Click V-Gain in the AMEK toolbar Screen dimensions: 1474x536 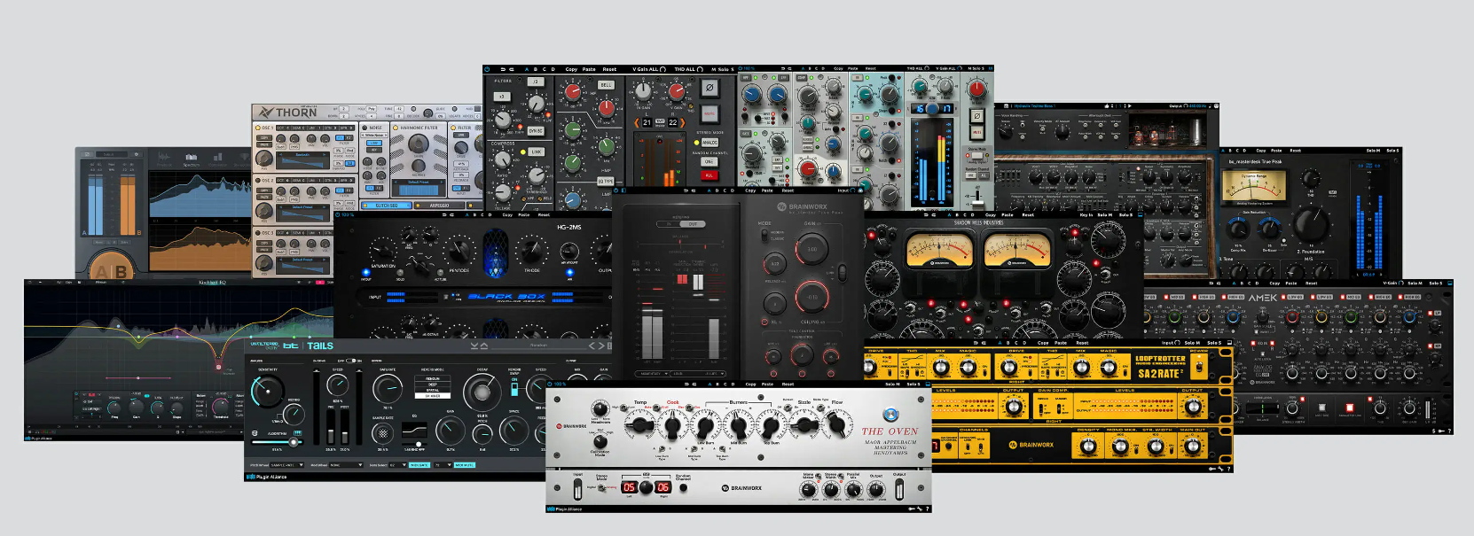[x=1390, y=284]
